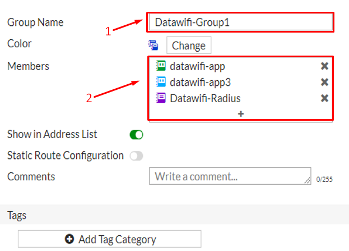Click the blue datawifi-app3 address icon

coord(160,82)
